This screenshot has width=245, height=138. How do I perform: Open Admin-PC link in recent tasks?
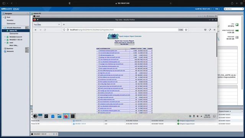pos(78,121)
